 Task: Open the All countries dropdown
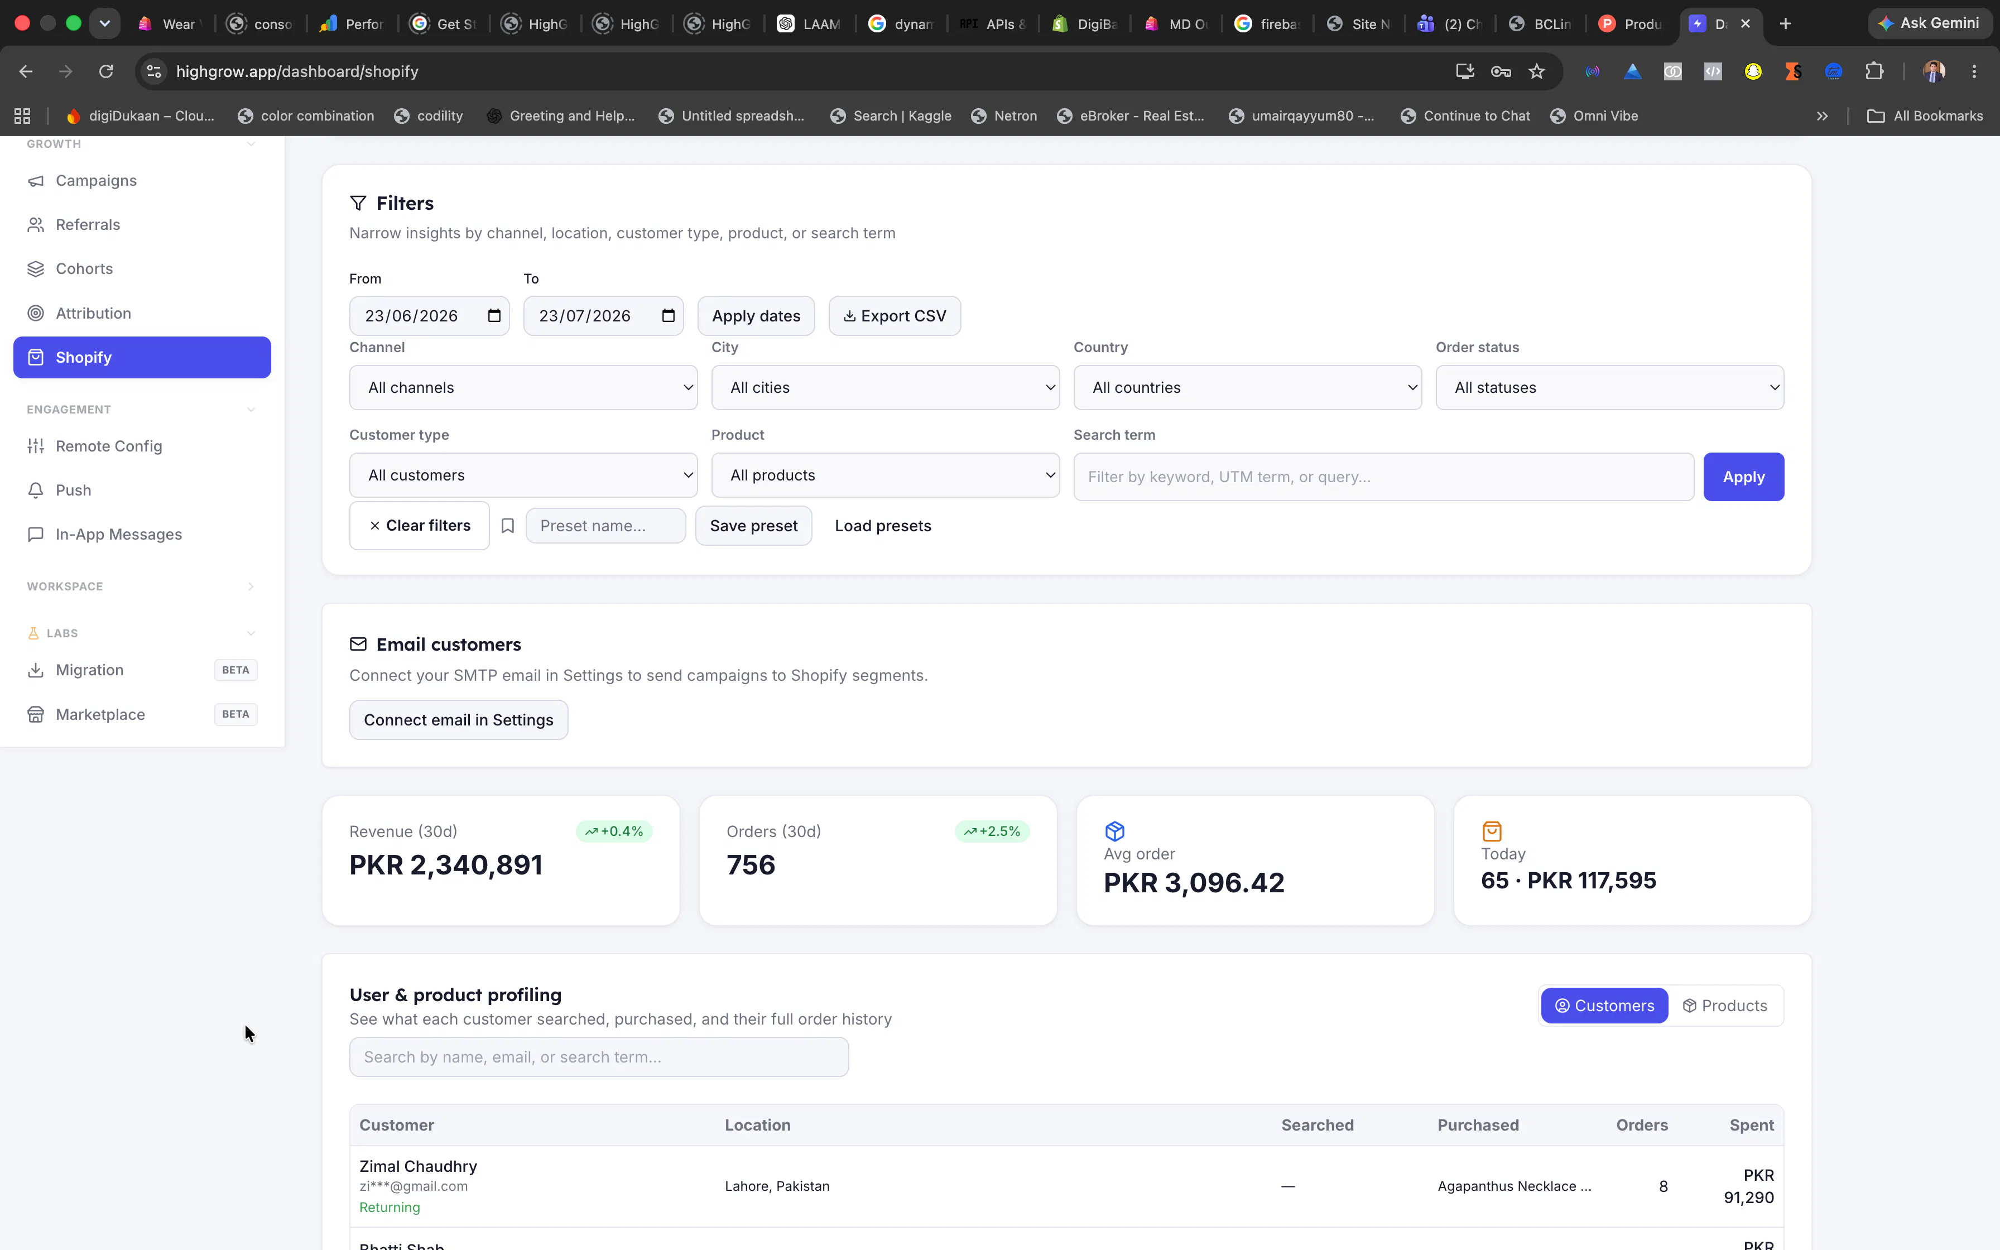1247,388
